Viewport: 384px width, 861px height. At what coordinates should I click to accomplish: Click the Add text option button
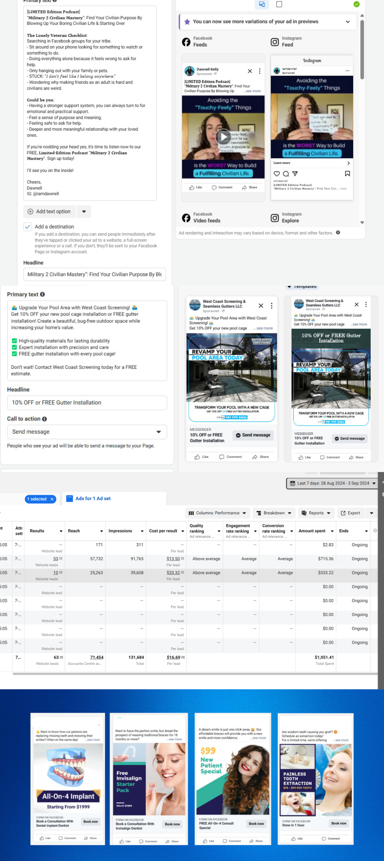click(x=49, y=211)
